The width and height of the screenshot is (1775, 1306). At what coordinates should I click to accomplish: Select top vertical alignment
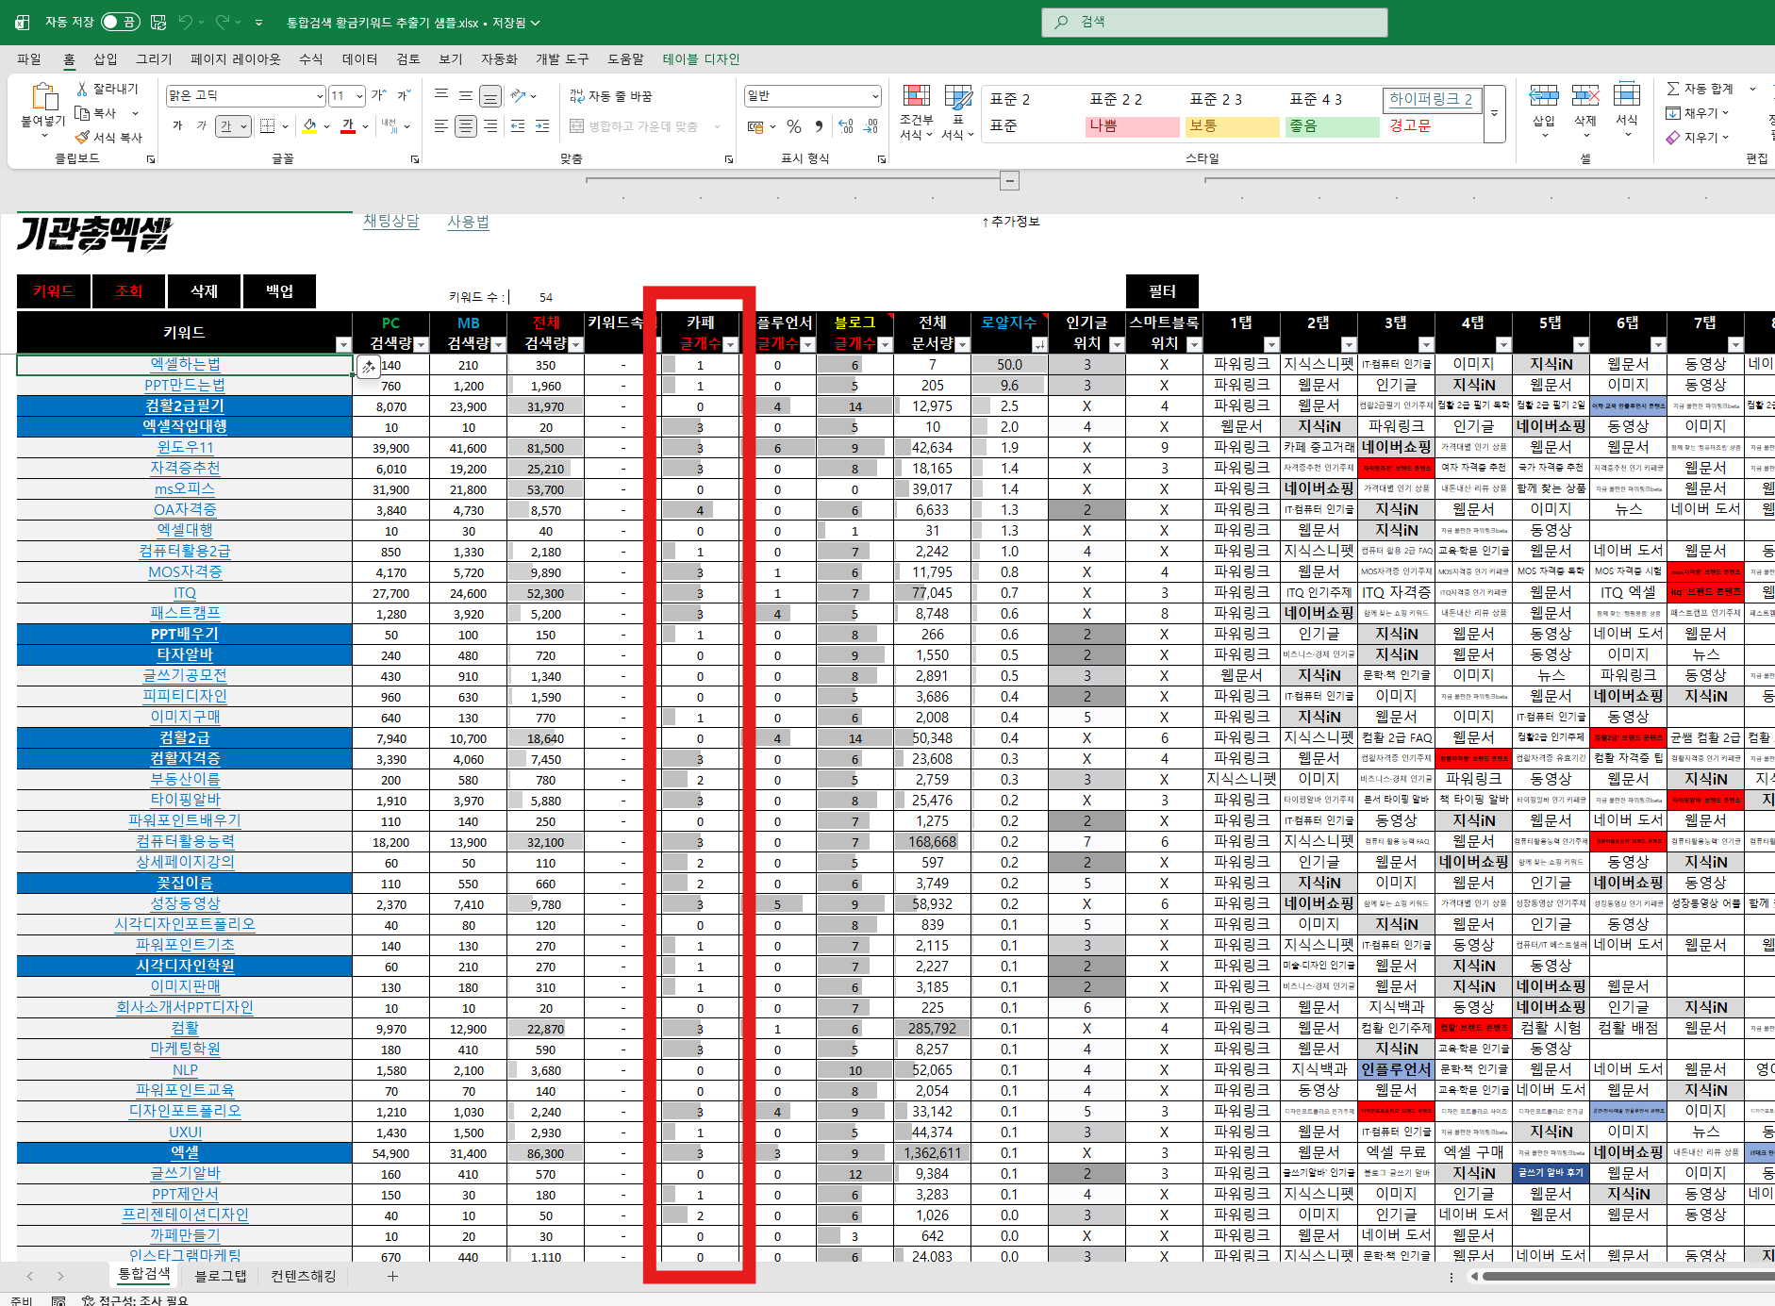[440, 95]
